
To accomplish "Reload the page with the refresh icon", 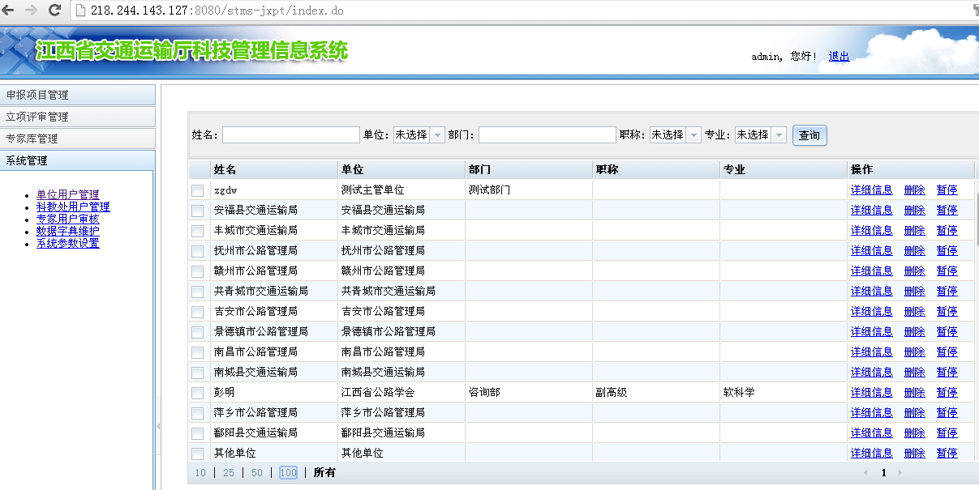I will point(55,11).
